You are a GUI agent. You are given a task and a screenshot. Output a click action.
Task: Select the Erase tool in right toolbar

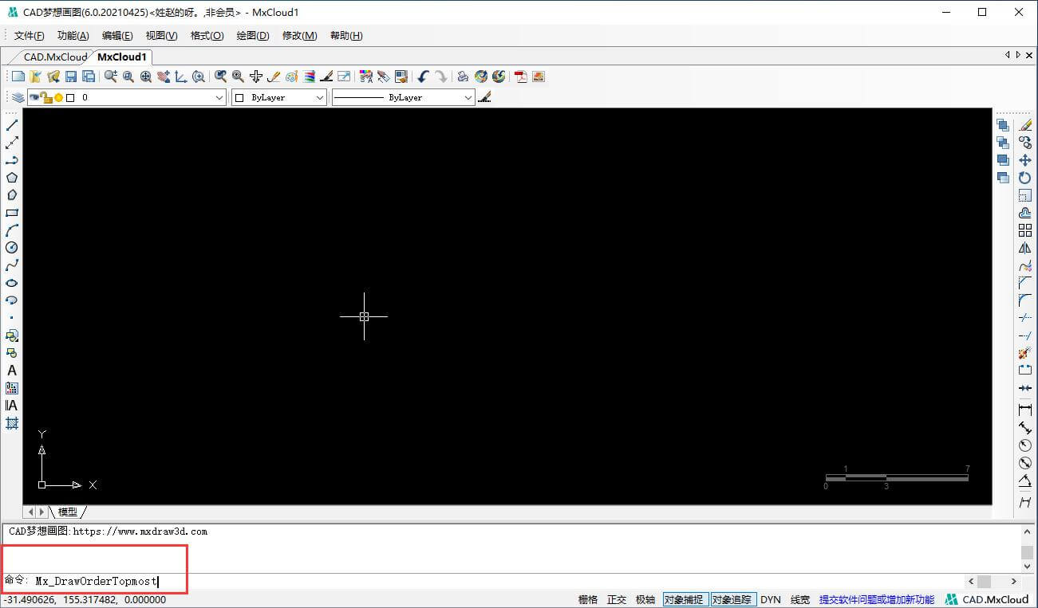(x=1025, y=125)
